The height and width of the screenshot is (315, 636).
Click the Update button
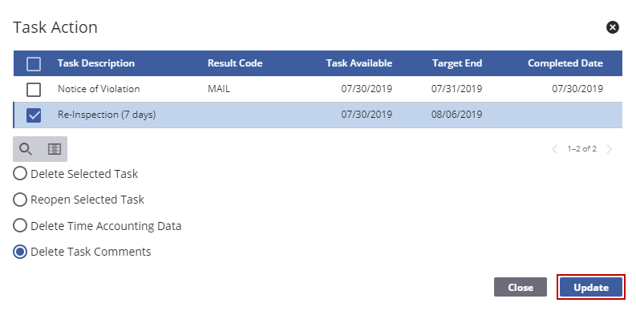(591, 288)
